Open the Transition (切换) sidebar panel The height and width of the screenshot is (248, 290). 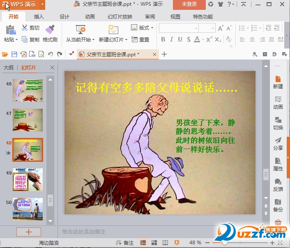pos(278,123)
